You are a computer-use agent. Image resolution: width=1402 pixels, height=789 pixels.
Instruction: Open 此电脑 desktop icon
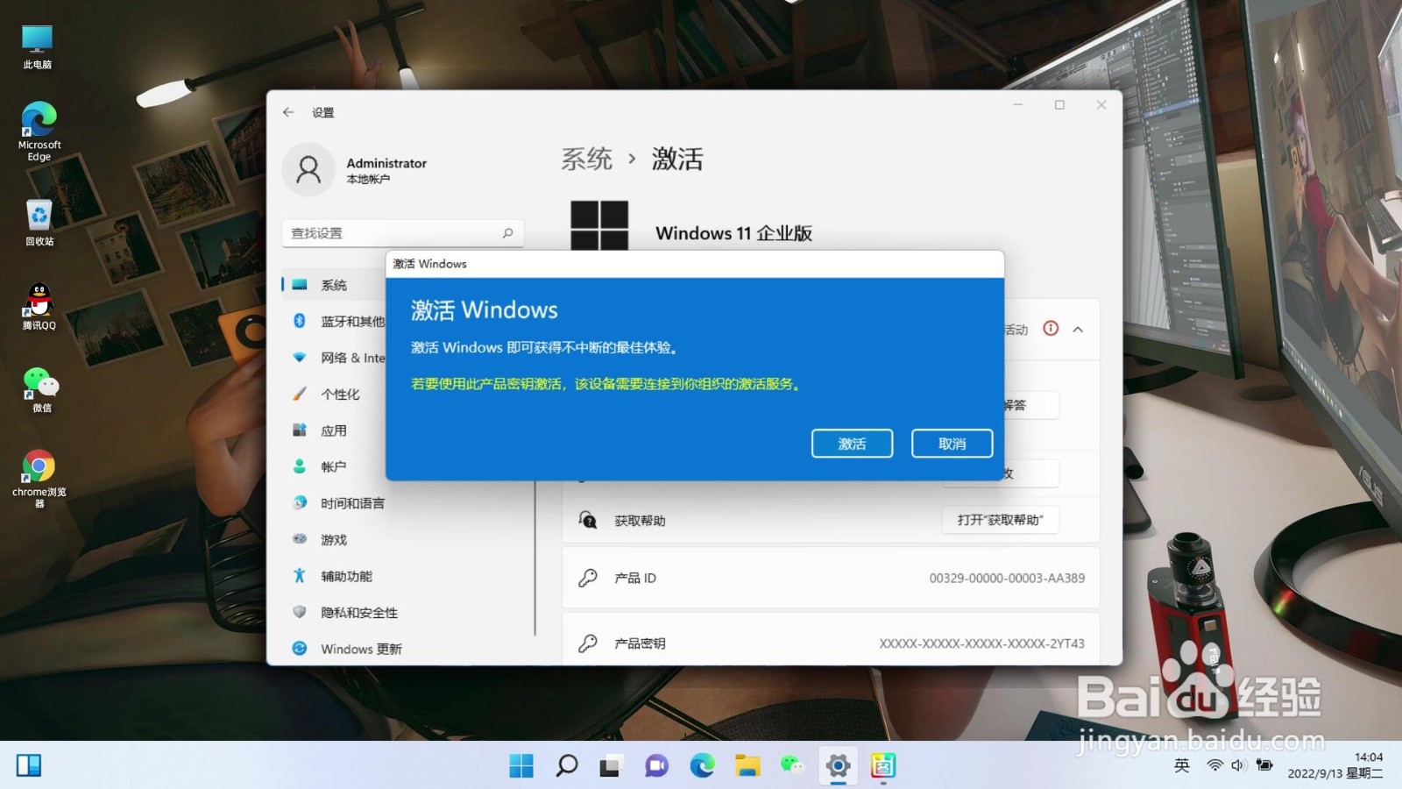click(x=37, y=47)
